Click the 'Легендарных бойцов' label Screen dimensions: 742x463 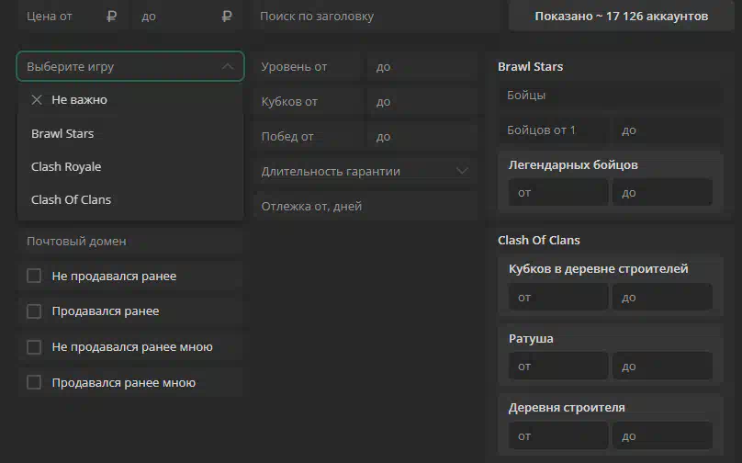point(574,165)
